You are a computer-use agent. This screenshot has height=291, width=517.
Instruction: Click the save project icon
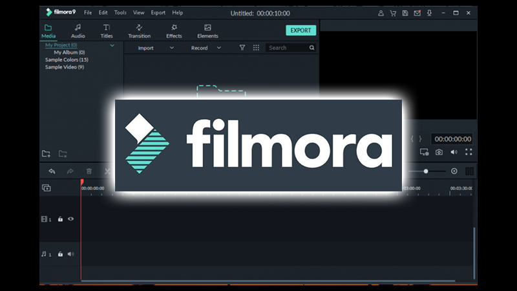[405, 13]
